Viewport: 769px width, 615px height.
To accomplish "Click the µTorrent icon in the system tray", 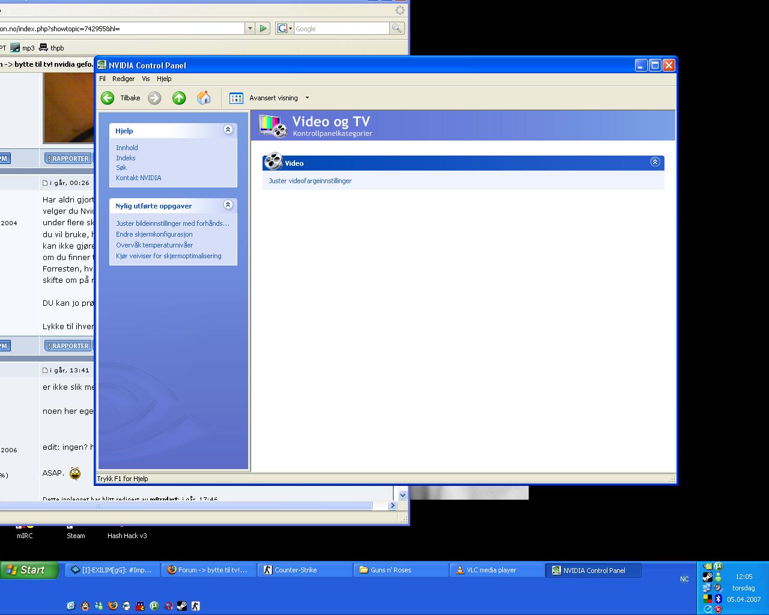I will [718, 566].
